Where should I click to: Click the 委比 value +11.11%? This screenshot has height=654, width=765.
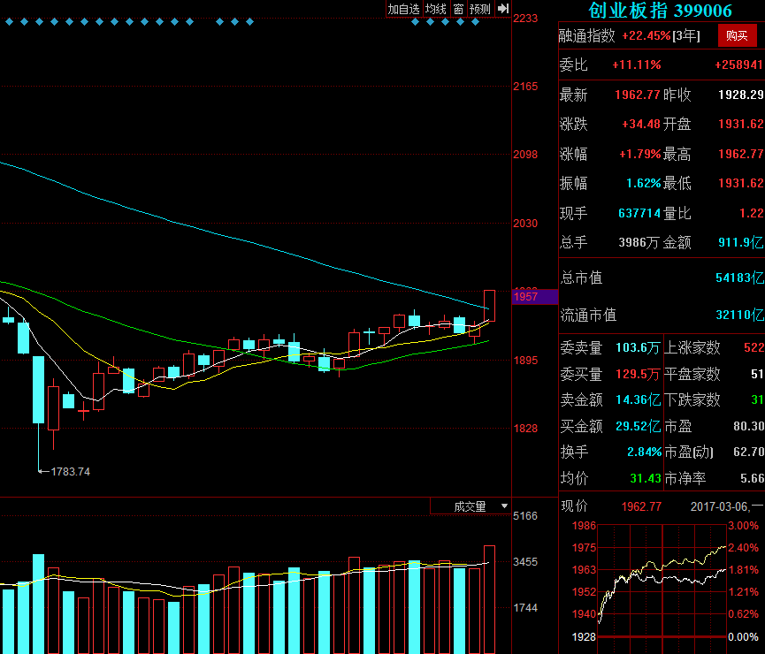636,65
